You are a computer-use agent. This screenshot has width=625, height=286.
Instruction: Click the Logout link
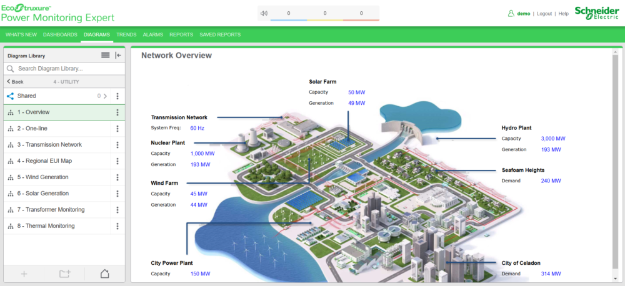click(544, 13)
